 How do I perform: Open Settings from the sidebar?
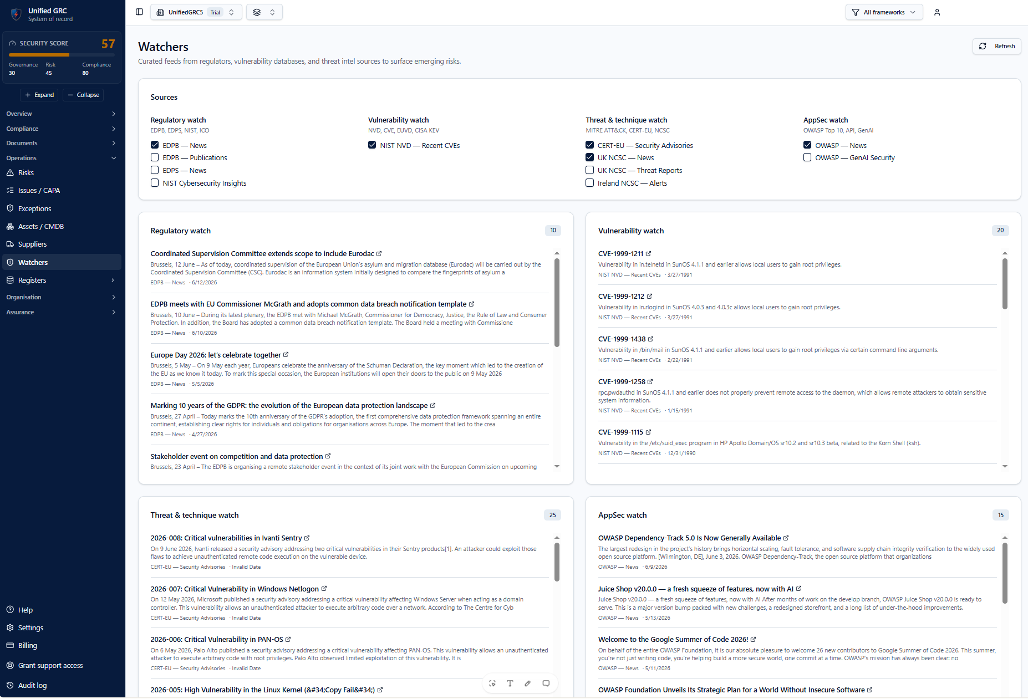point(61,628)
